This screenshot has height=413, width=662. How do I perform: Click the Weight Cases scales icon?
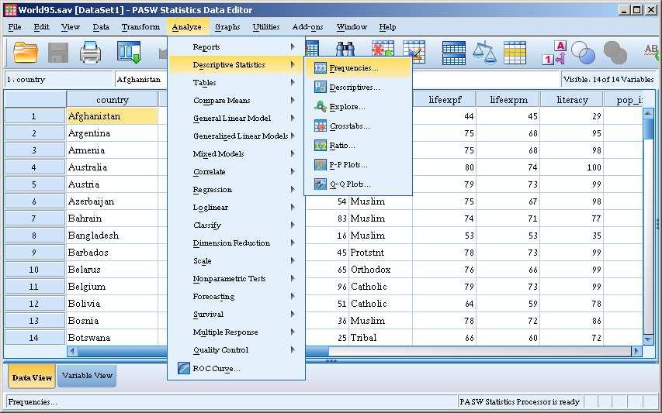[x=484, y=53]
